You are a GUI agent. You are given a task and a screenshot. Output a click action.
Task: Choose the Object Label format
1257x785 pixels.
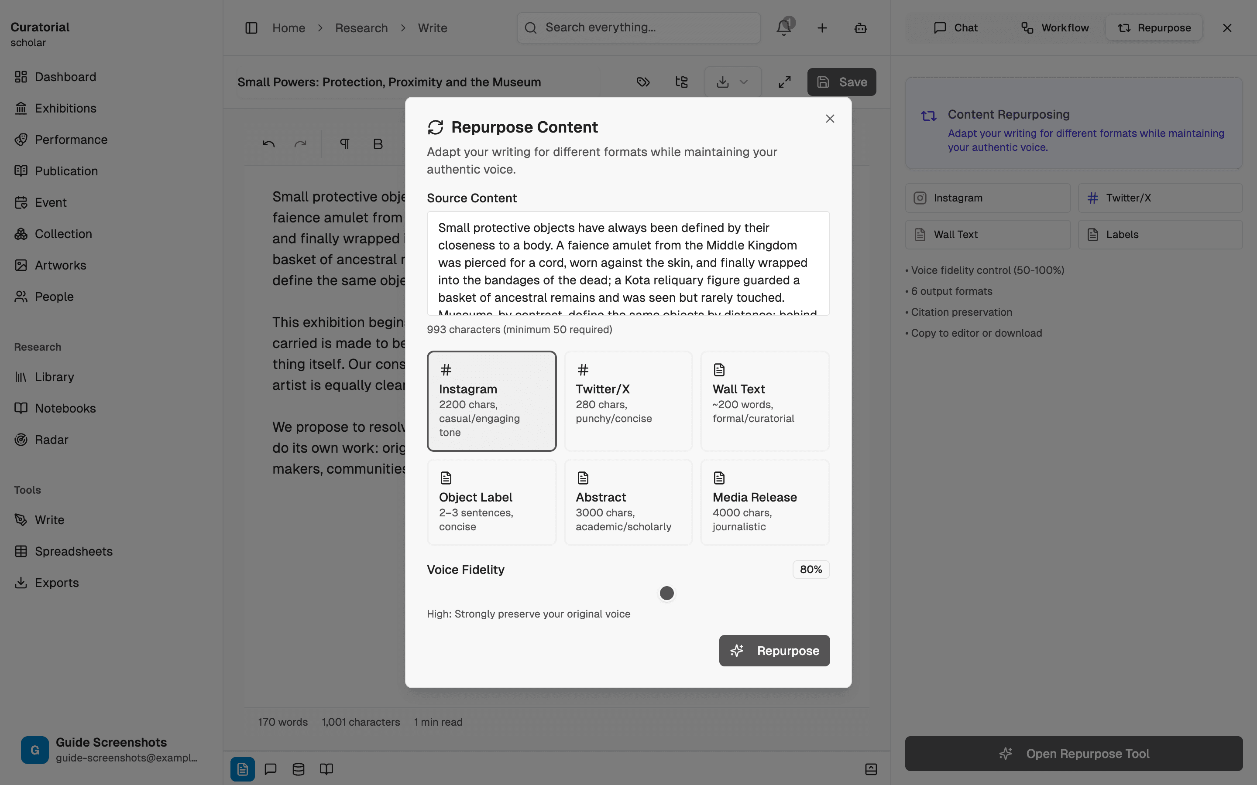pos(491,502)
